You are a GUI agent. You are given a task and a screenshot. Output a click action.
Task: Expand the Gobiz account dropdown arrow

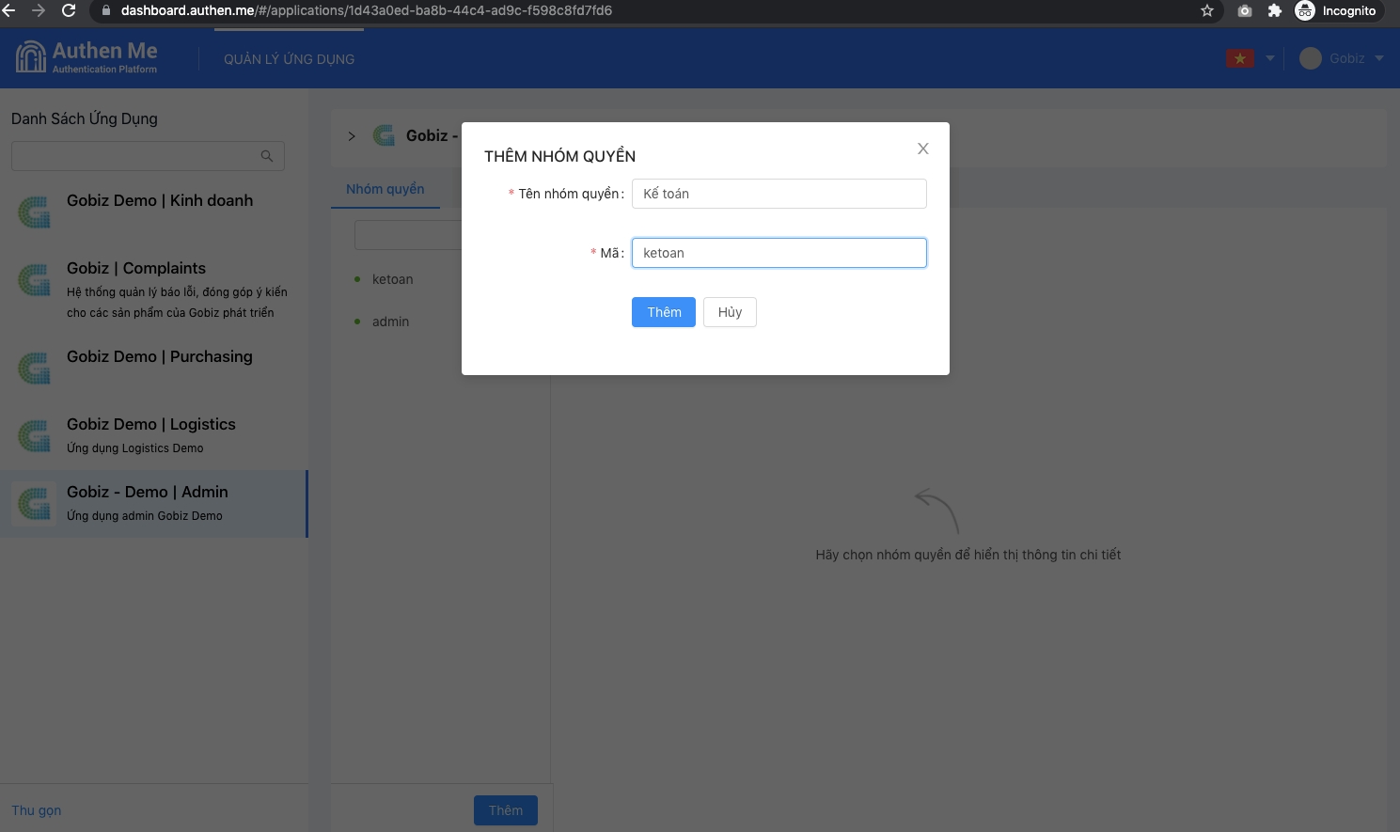(x=1379, y=58)
